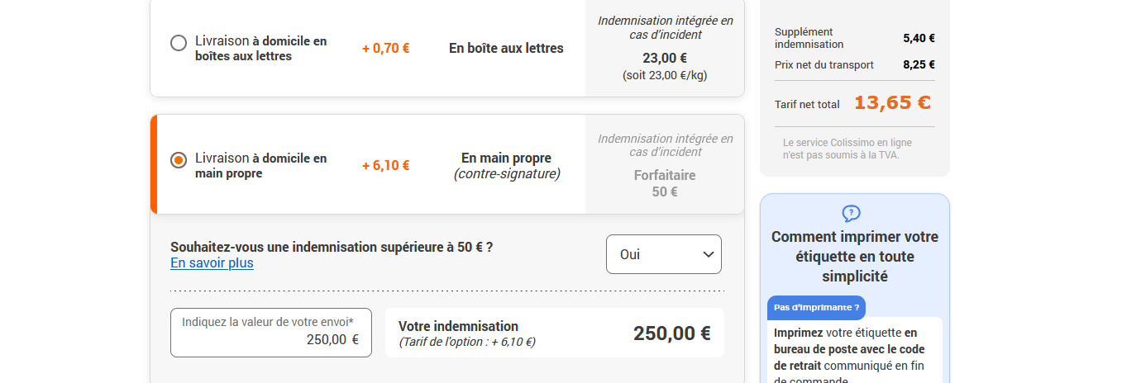Click the "Forfaitaire 50 €" compensation cell
The image size is (1141, 383).
click(665, 183)
